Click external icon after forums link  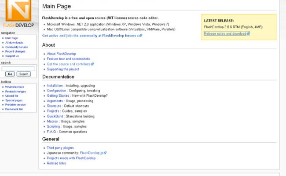click(141, 36)
